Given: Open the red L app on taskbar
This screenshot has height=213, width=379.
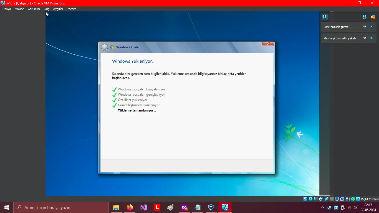Looking at the screenshot, I should (x=157, y=207).
